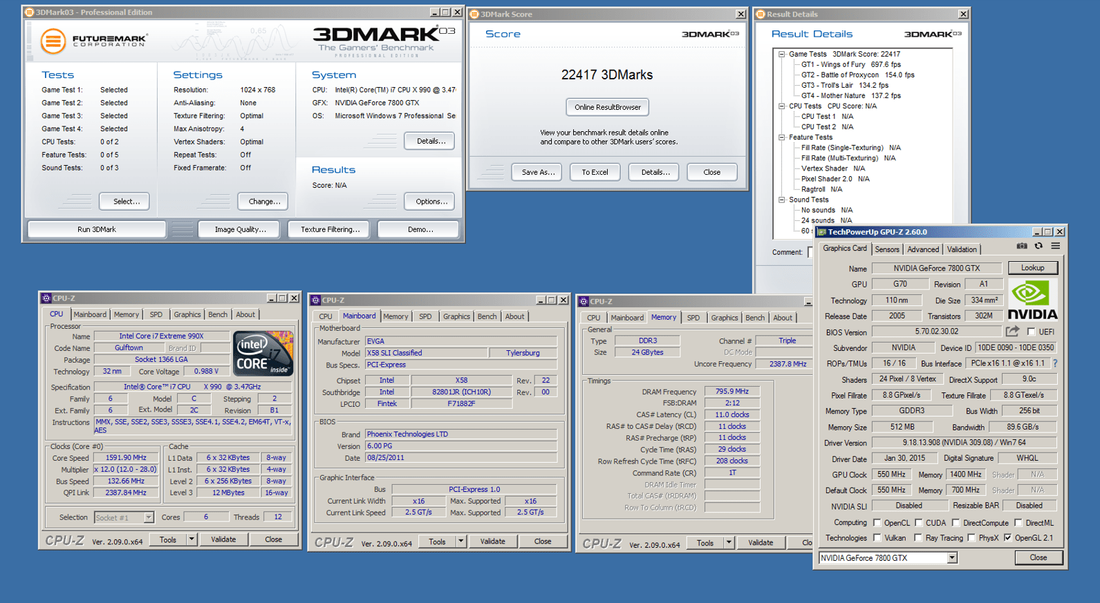
Task: Click the Run 3DMark button
Action: point(97,229)
